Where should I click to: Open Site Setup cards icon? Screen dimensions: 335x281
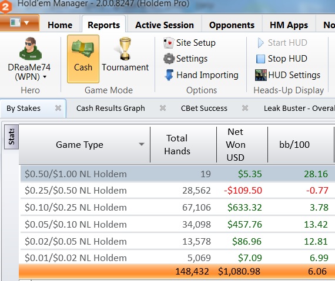point(169,43)
